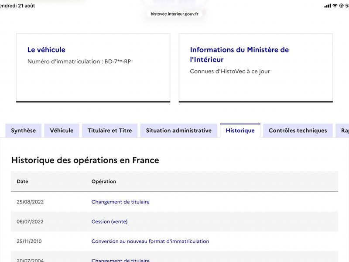Image resolution: width=349 pixels, height=262 pixels.
Task: Click the date 25/08/2022 cell
Action: tap(30, 202)
